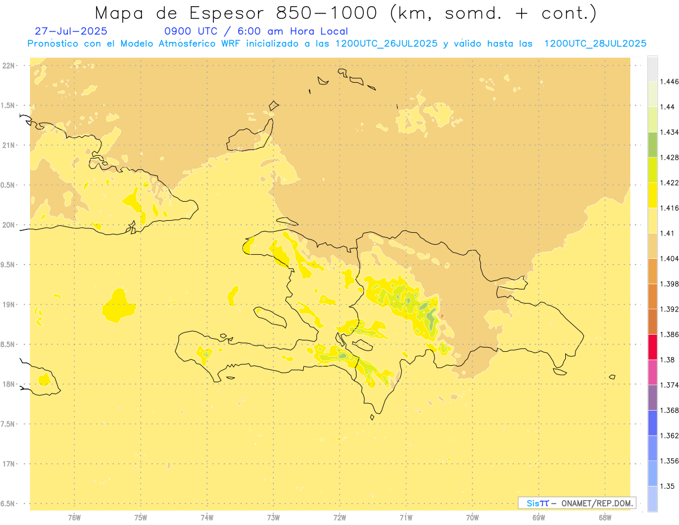Click the legend value 1.422
The height and width of the screenshot is (525, 679).
point(669,183)
